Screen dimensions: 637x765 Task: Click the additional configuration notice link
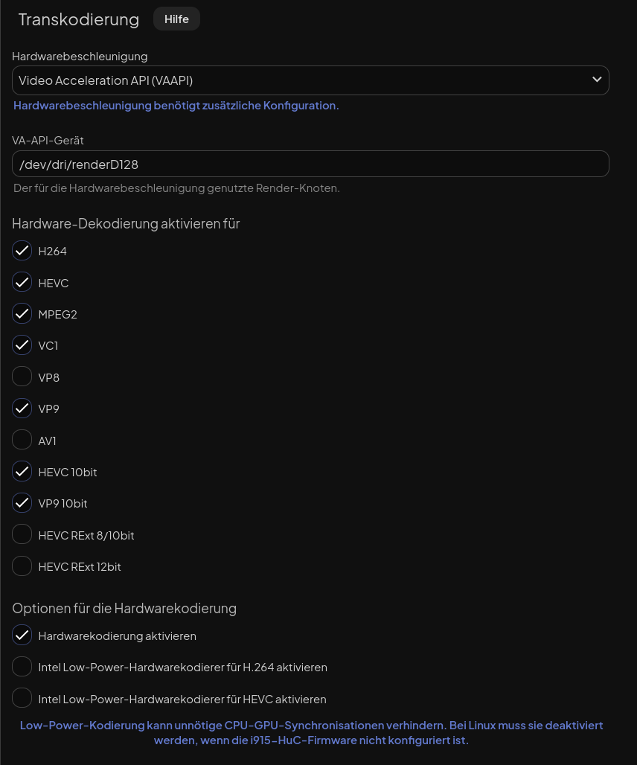pos(176,106)
